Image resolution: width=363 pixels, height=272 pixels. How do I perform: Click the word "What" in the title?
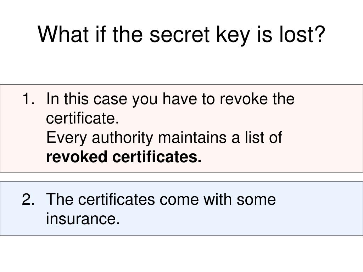[x=63, y=34]
